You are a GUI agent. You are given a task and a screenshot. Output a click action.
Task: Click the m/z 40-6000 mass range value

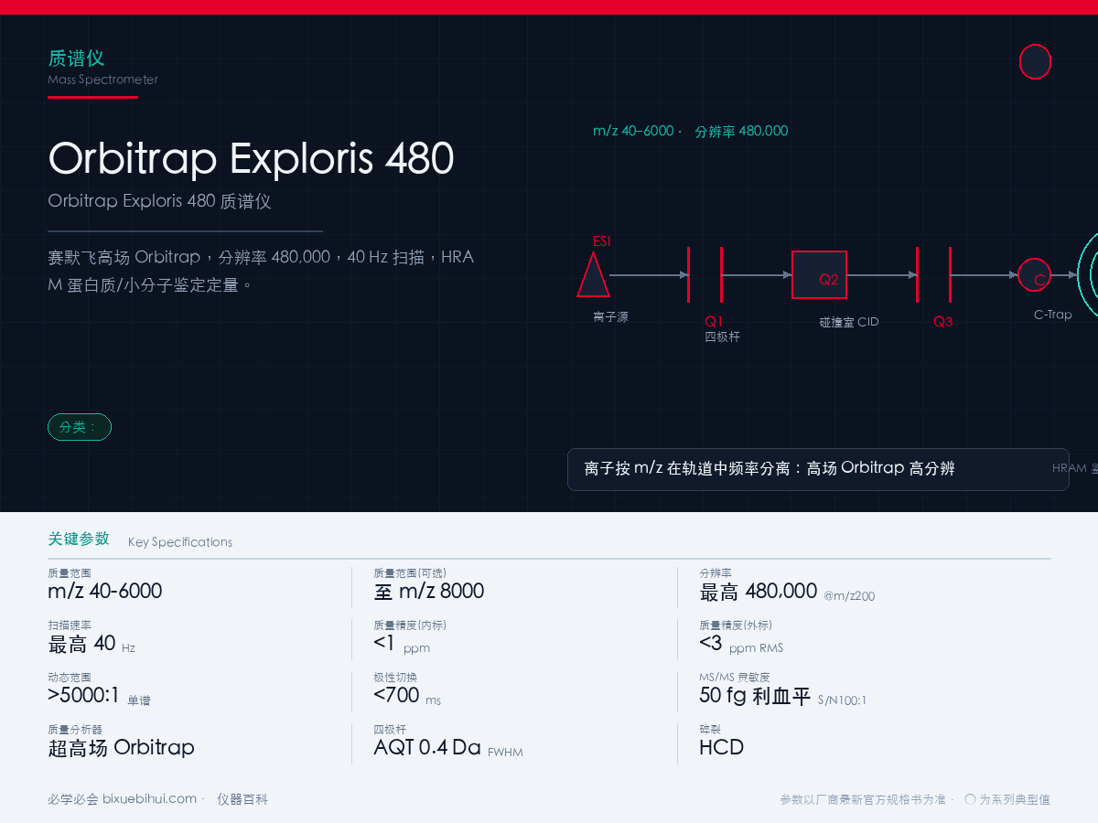pos(105,591)
